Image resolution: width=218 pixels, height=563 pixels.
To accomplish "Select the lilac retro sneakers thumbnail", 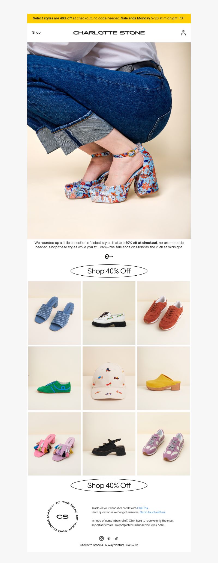I will coord(163,444).
